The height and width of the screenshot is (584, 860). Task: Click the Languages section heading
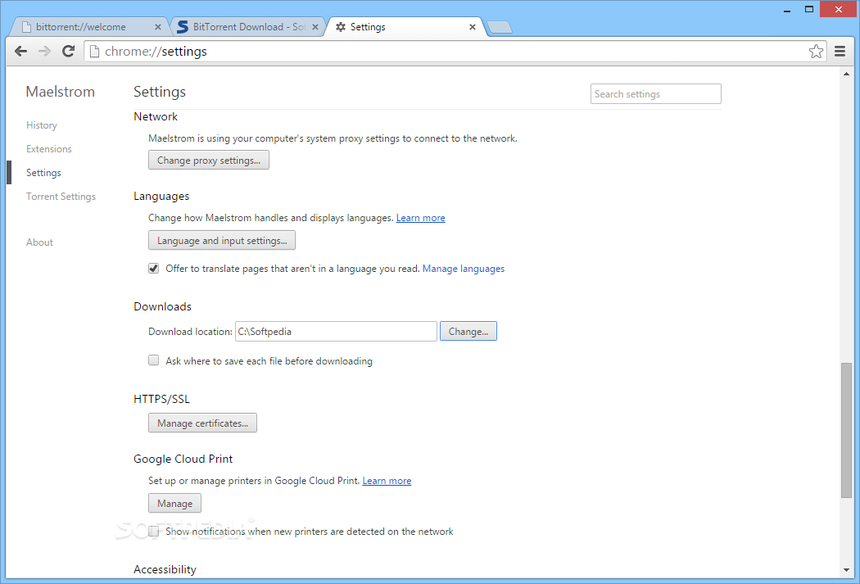(x=161, y=196)
